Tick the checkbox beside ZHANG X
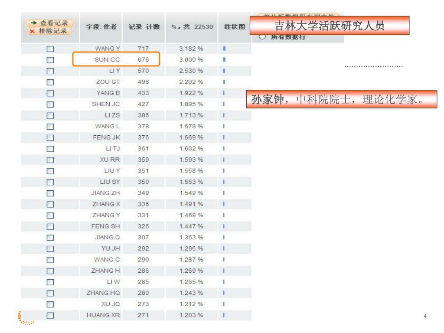Screen dimensions: 444x333 [x=50, y=204]
